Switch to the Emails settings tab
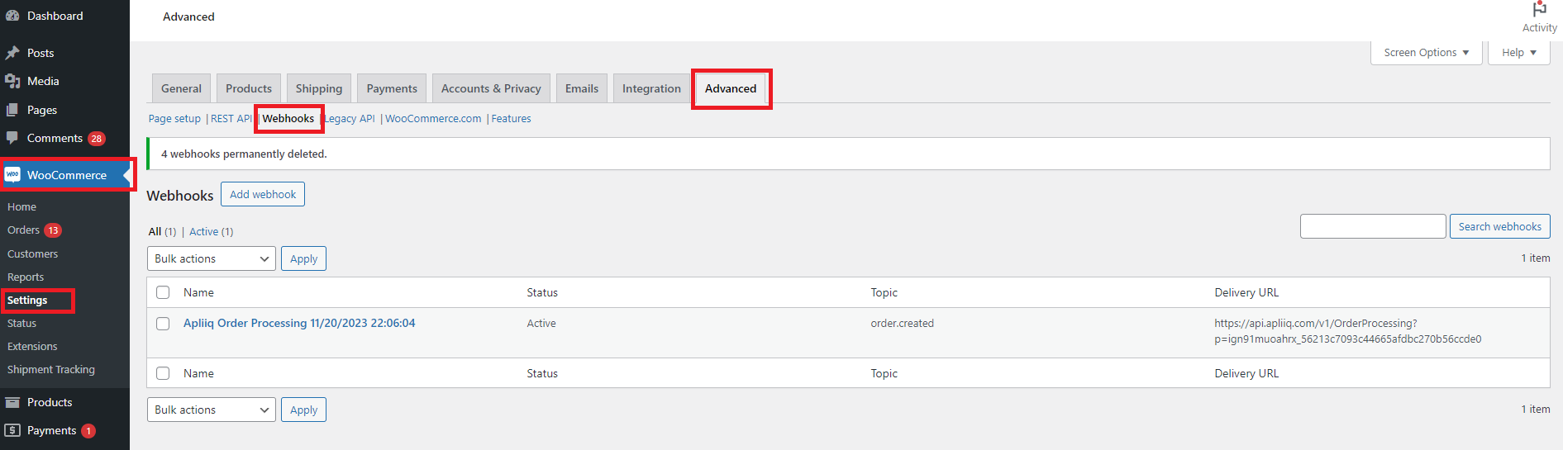Image resolution: width=1563 pixels, height=450 pixels. pyautogui.click(x=582, y=88)
